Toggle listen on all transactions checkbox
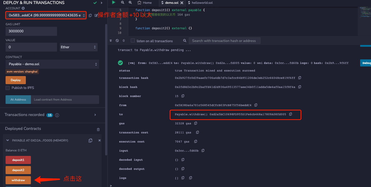The image size is (371, 187). pos(133,41)
